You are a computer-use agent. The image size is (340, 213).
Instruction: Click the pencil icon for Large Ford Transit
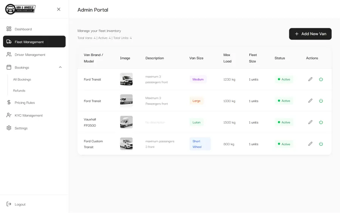coord(310,101)
